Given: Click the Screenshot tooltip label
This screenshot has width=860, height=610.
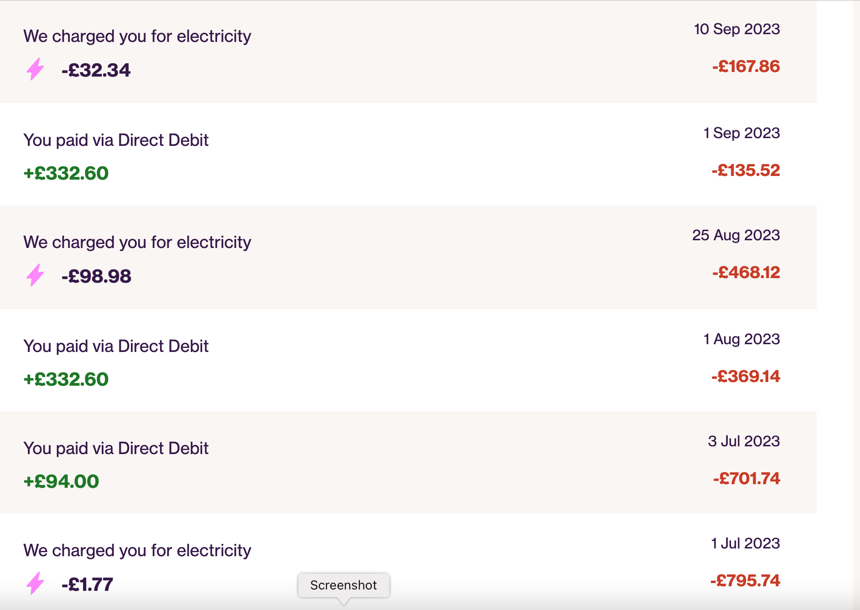Looking at the screenshot, I should [x=344, y=585].
